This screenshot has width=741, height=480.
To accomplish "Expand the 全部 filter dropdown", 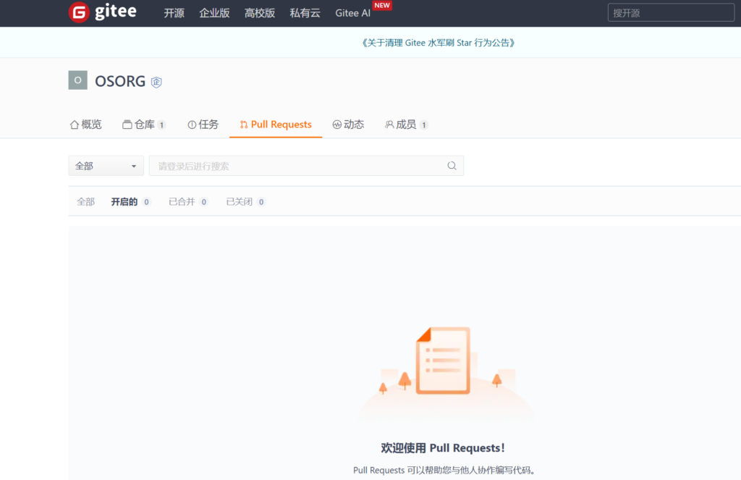I will 106,166.
